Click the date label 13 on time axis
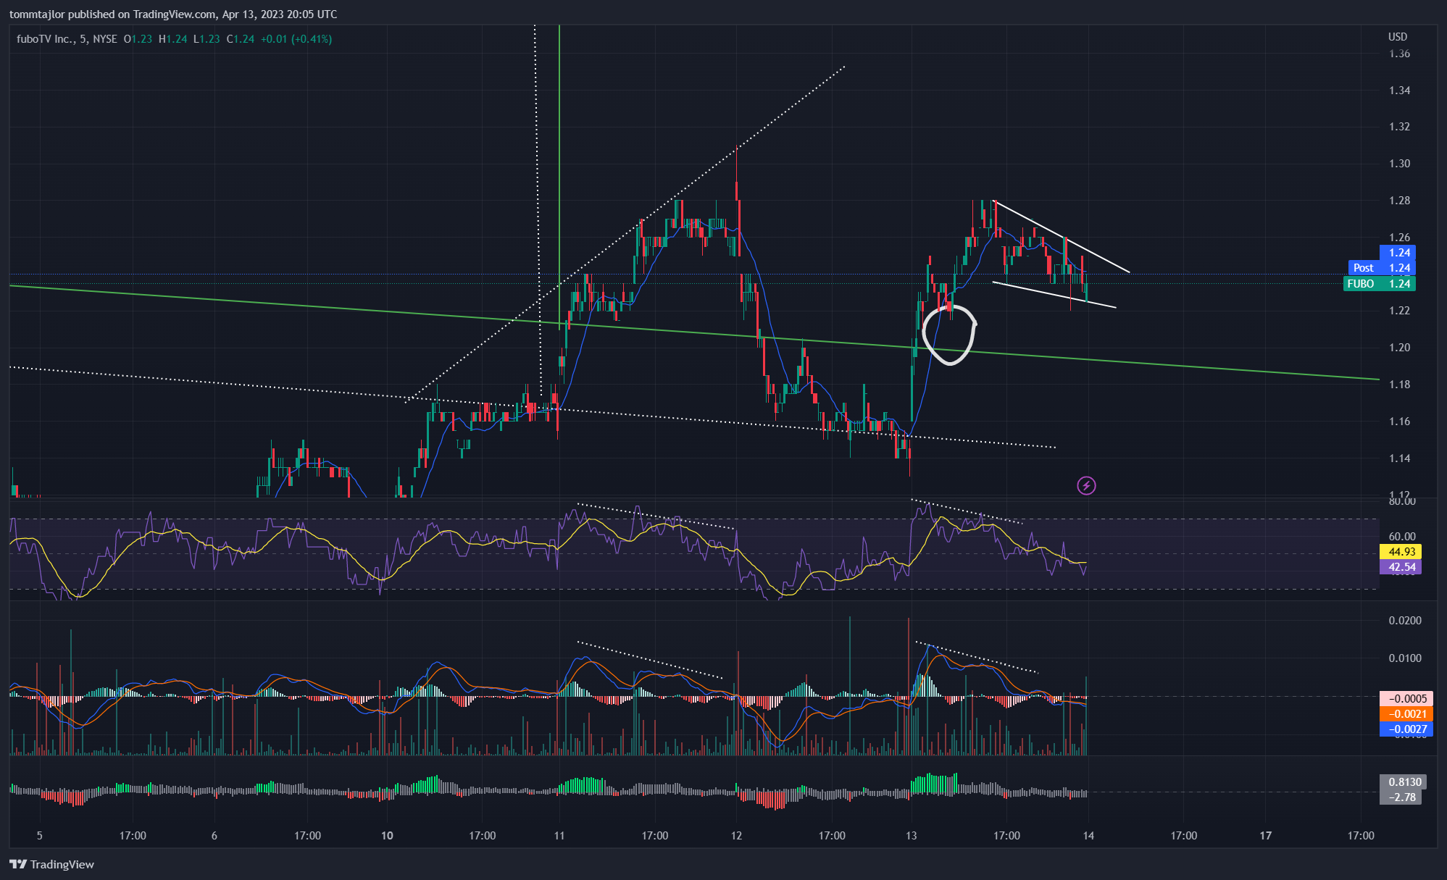Image resolution: width=1447 pixels, height=880 pixels. coord(911,836)
